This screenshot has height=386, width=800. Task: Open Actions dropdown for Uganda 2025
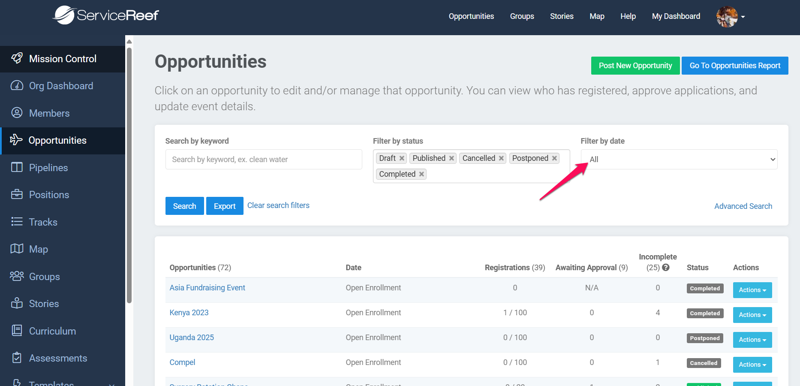pos(752,340)
